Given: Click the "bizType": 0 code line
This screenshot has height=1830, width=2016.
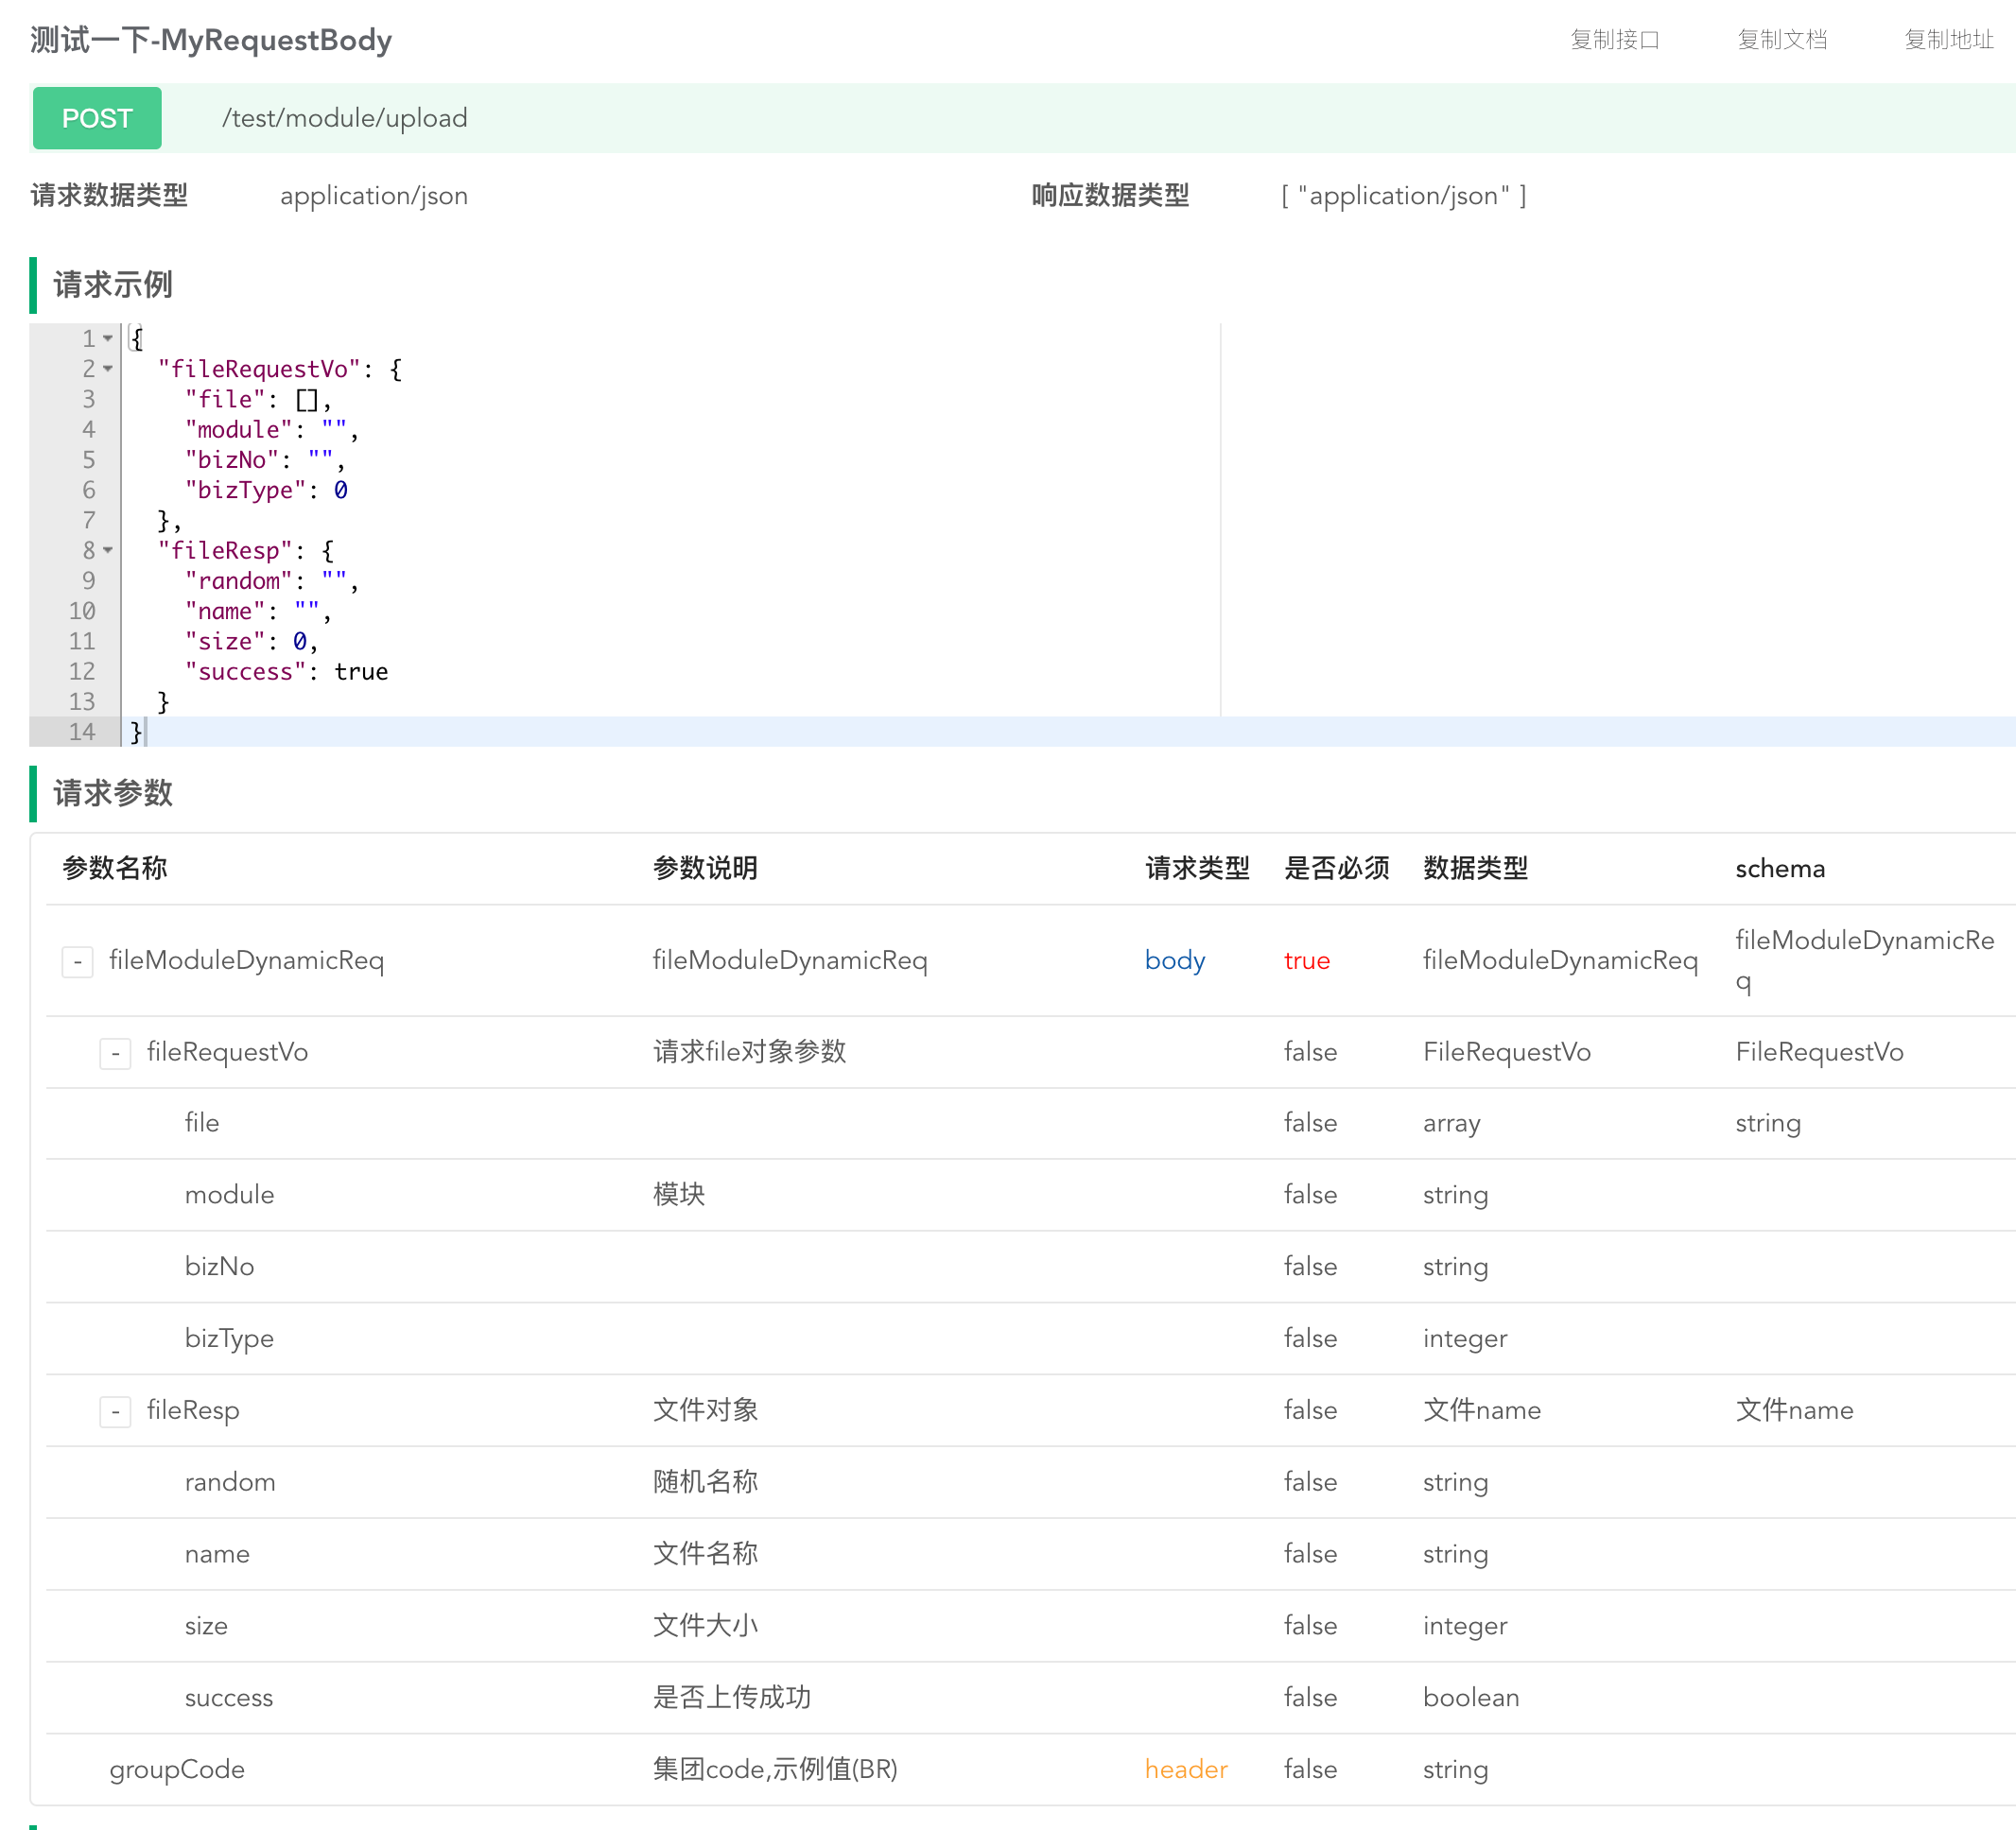Looking at the screenshot, I should (265, 490).
